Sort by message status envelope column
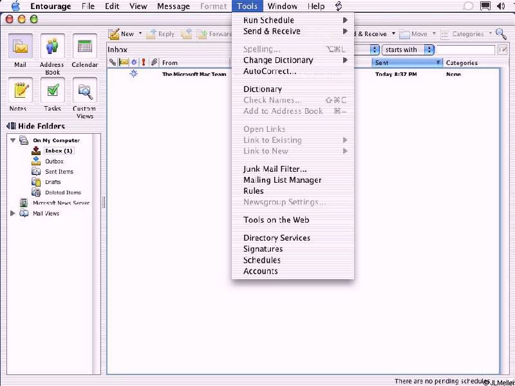Image resolution: width=515 pixels, height=386 pixels. click(x=124, y=62)
